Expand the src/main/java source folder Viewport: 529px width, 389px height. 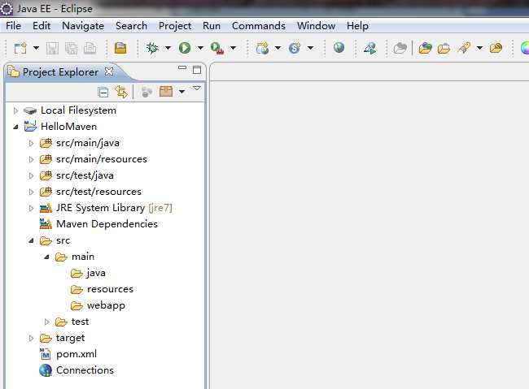pyautogui.click(x=31, y=143)
